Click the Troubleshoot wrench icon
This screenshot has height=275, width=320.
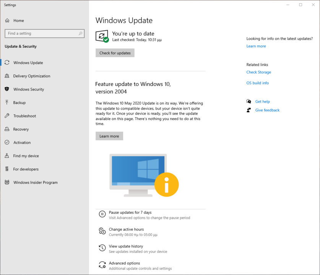7,116
